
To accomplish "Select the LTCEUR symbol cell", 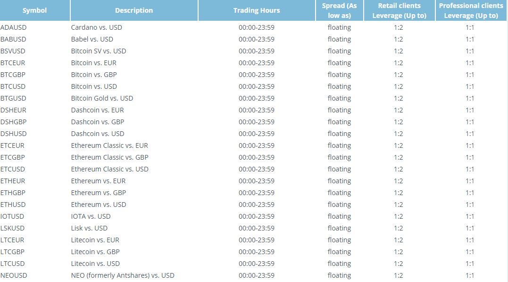I will coord(13,240).
